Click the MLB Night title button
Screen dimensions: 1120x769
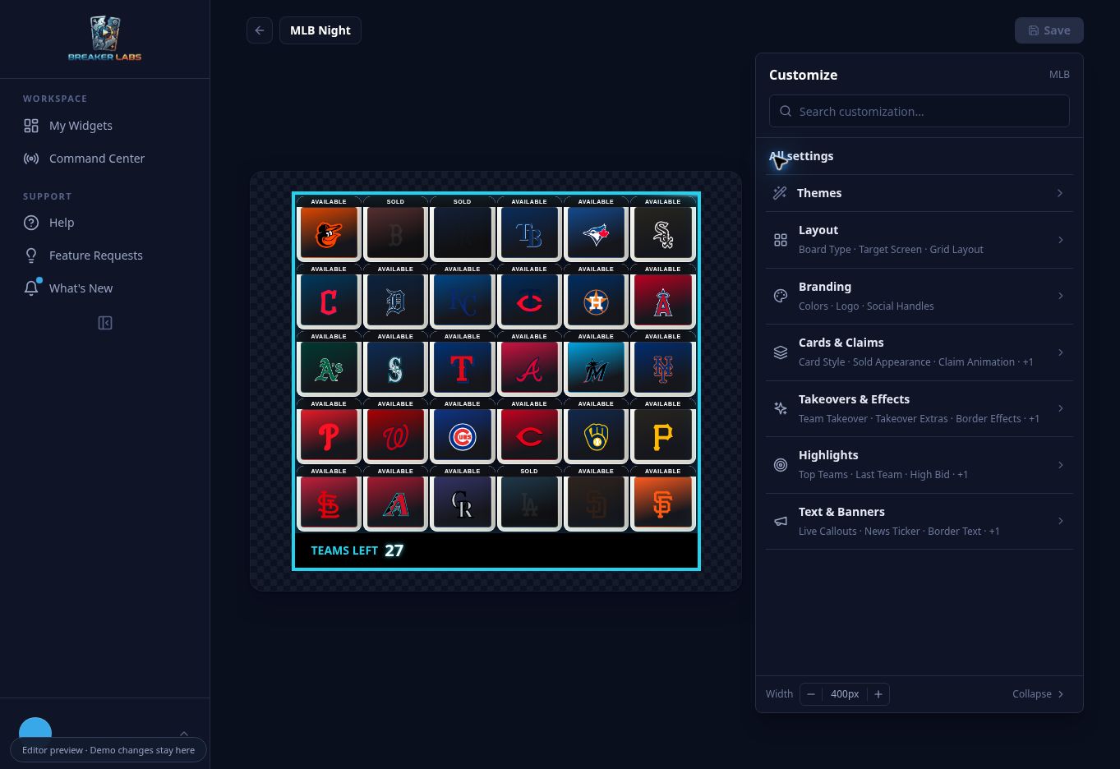click(x=320, y=30)
